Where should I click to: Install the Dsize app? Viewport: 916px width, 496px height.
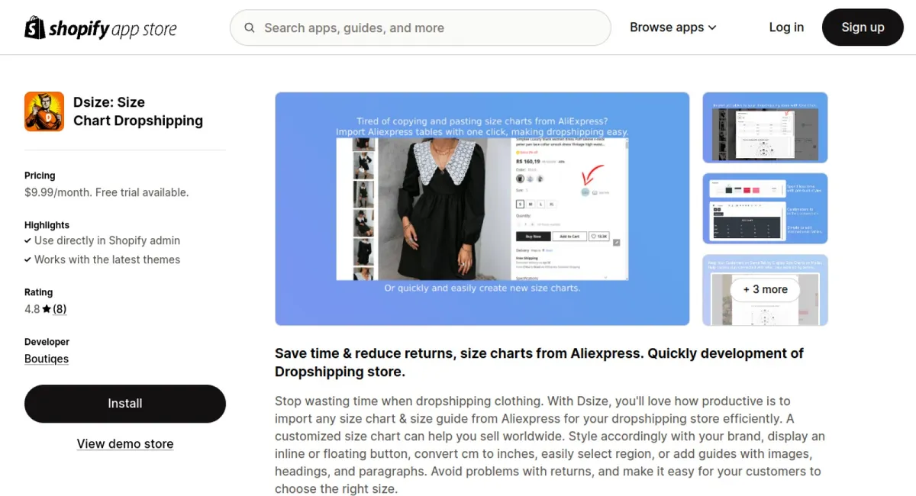click(125, 404)
